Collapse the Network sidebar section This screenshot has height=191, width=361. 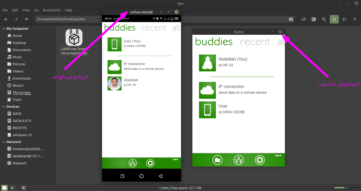point(4,142)
